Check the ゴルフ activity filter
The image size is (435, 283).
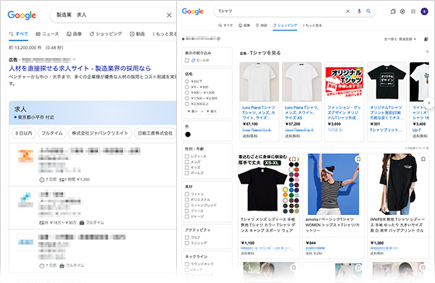(x=187, y=237)
